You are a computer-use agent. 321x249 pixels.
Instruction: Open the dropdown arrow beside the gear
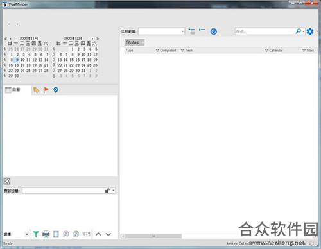click(x=317, y=31)
